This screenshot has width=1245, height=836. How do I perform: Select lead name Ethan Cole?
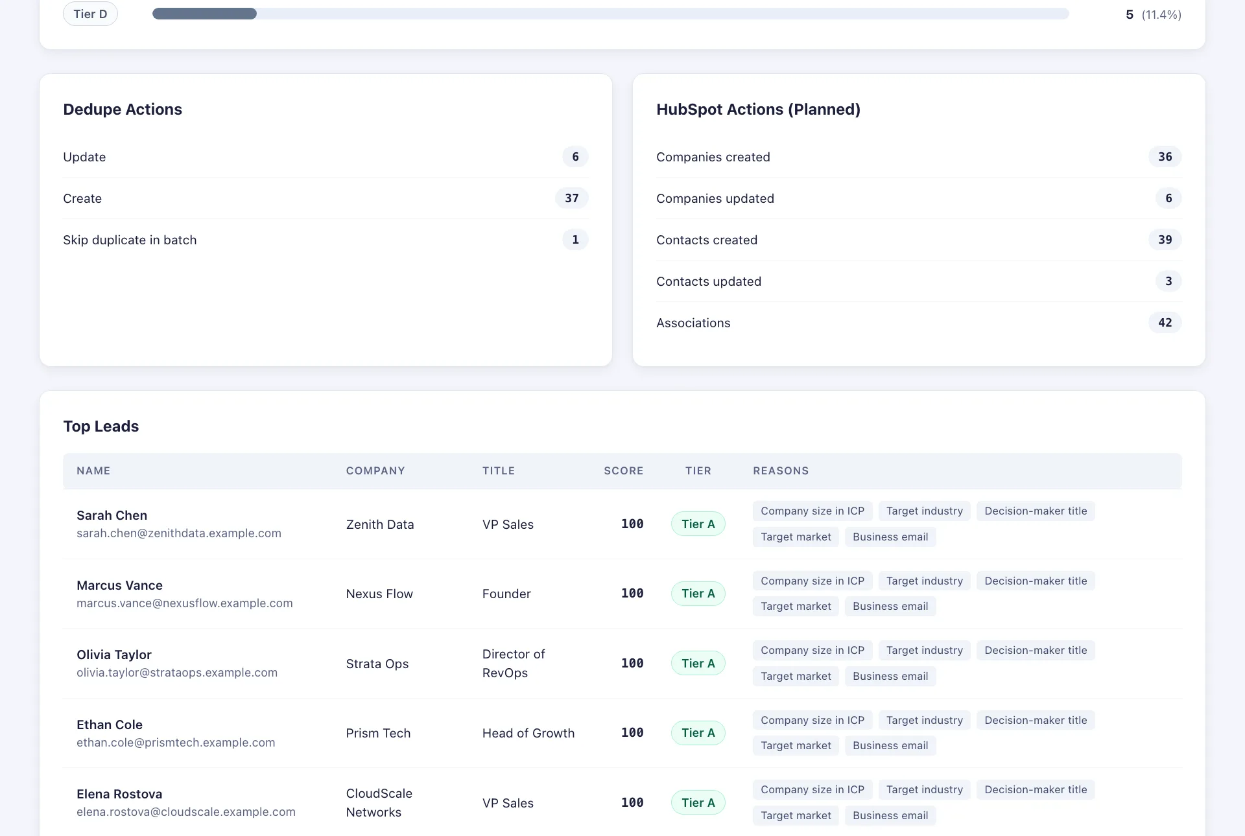[110, 725]
